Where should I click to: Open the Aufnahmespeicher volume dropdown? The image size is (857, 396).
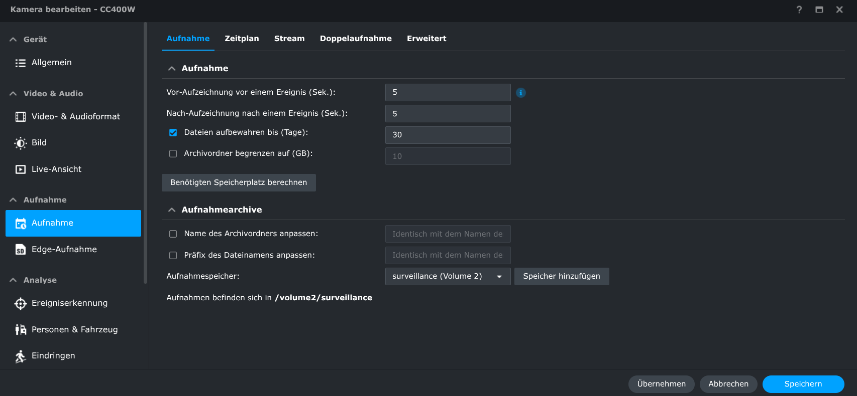pos(448,276)
